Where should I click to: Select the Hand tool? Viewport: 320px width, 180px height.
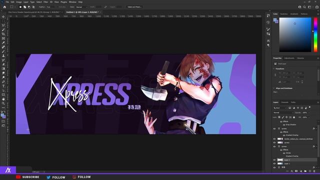point(3,99)
